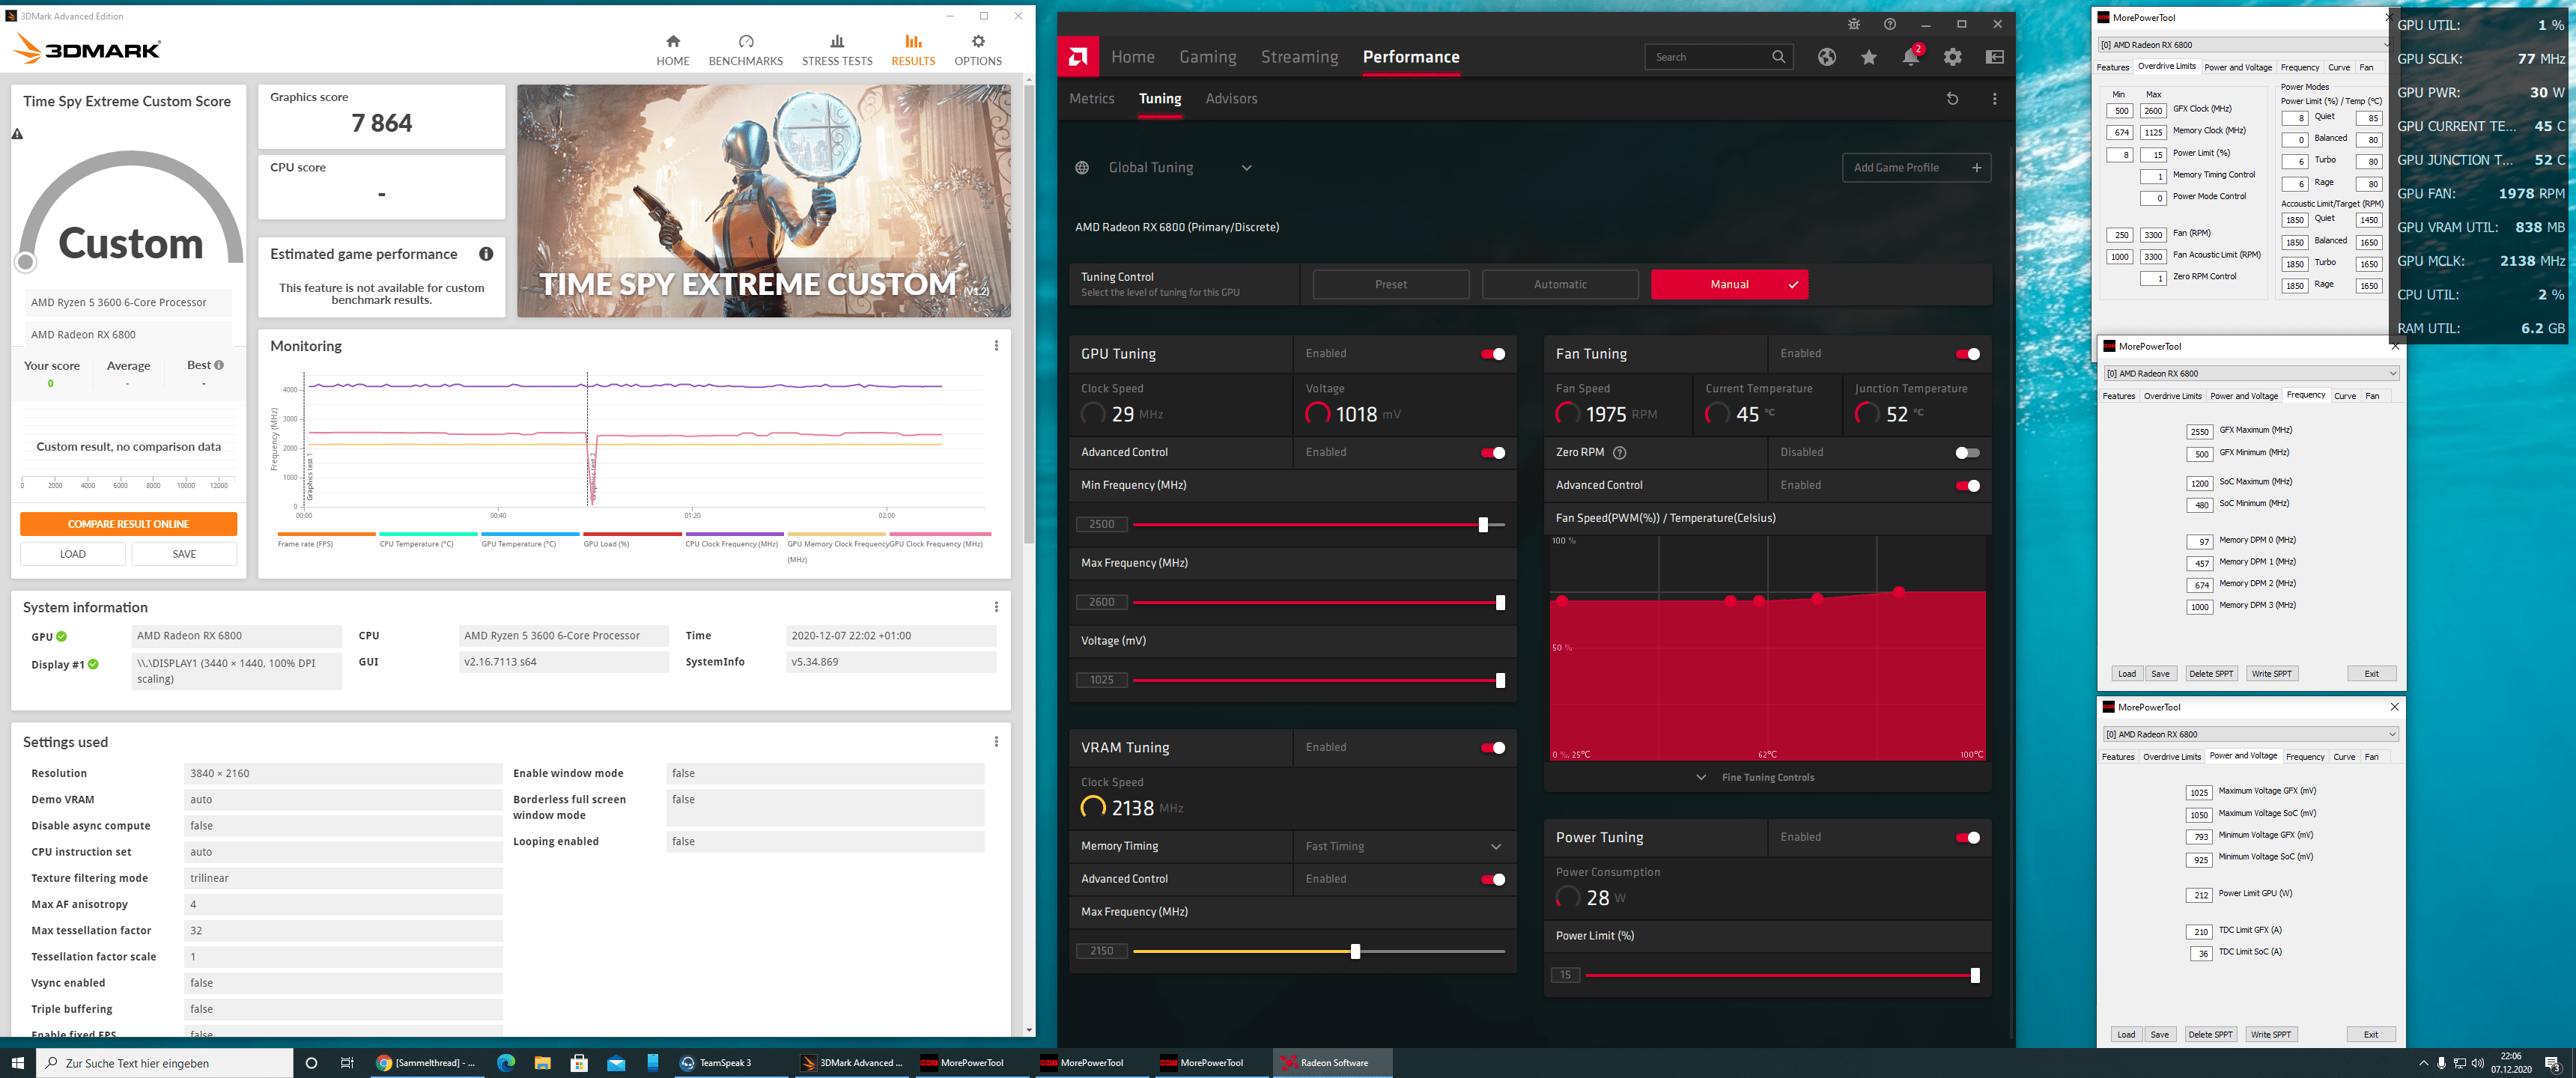Open Monitoring panel three-dot menu

click(x=996, y=346)
